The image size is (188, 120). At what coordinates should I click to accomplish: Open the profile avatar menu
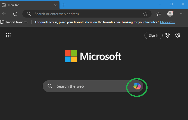[x=170, y=14]
